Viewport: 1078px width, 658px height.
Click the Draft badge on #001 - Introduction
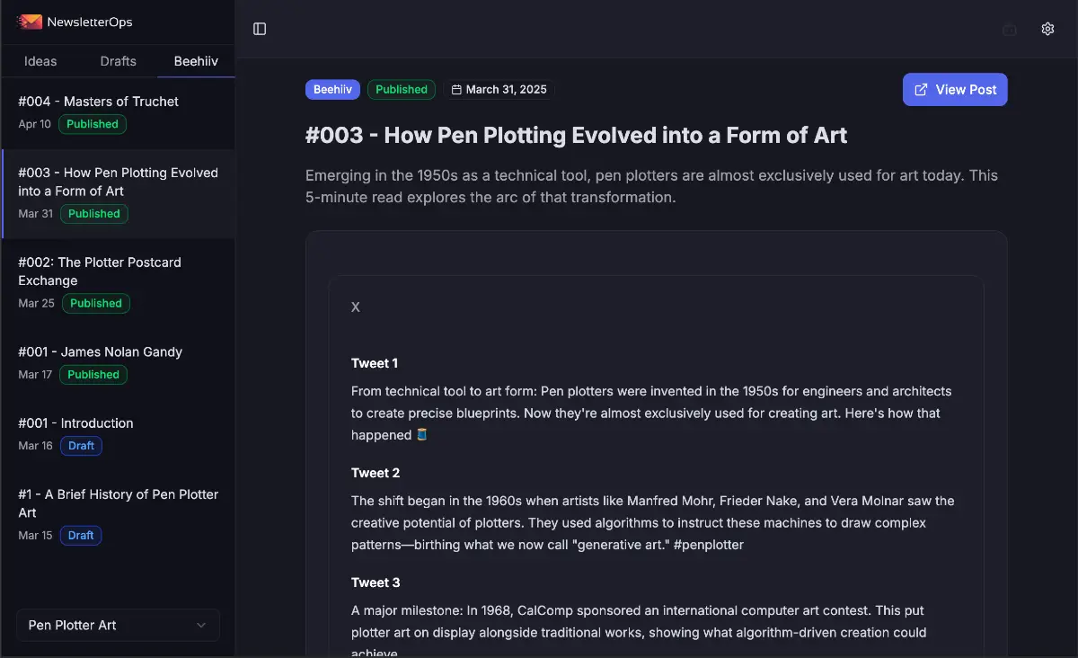(81, 445)
